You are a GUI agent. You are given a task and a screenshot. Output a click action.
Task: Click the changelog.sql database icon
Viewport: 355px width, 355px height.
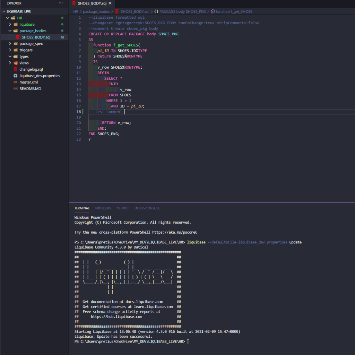click(x=16, y=69)
